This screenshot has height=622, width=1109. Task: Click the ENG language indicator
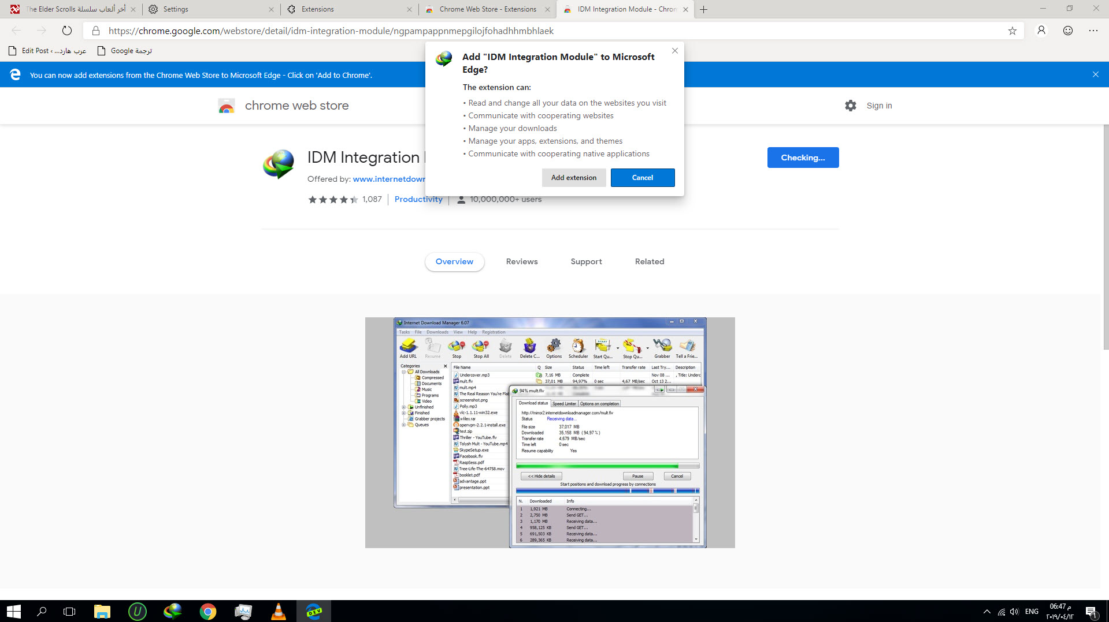pos(1032,611)
